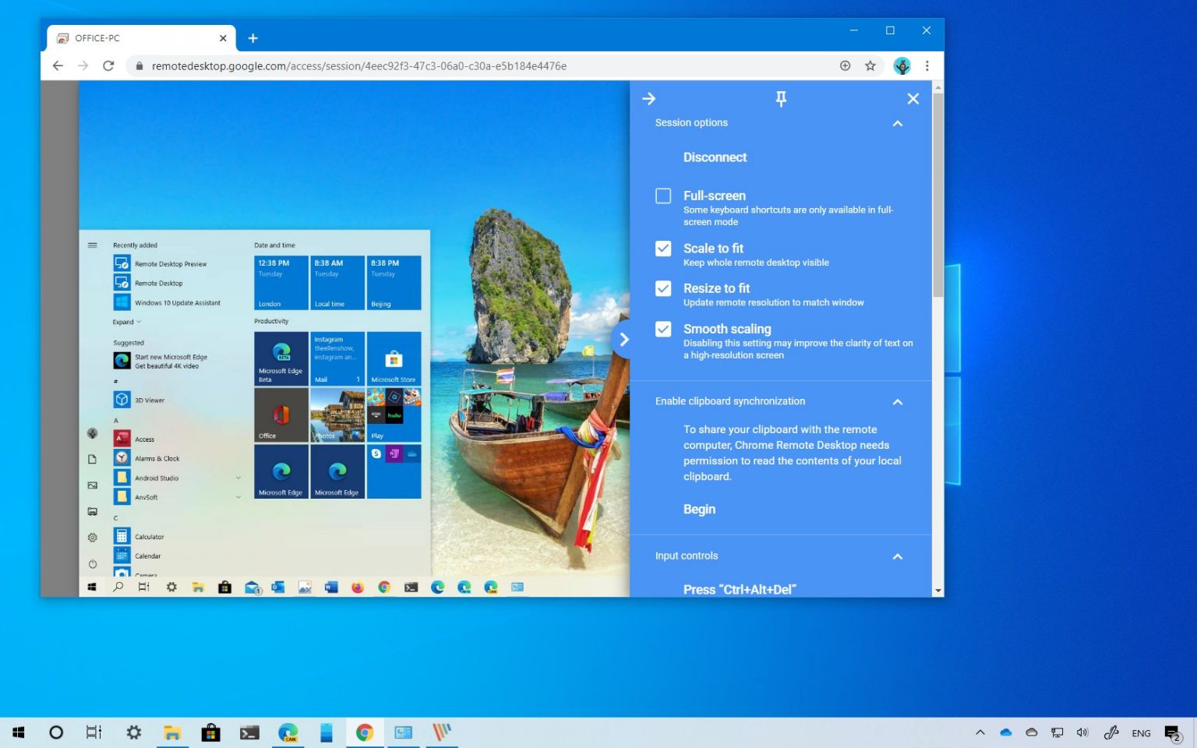The image size is (1197, 748).
Task: Click the Chrome address bar URL
Action: click(x=358, y=66)
